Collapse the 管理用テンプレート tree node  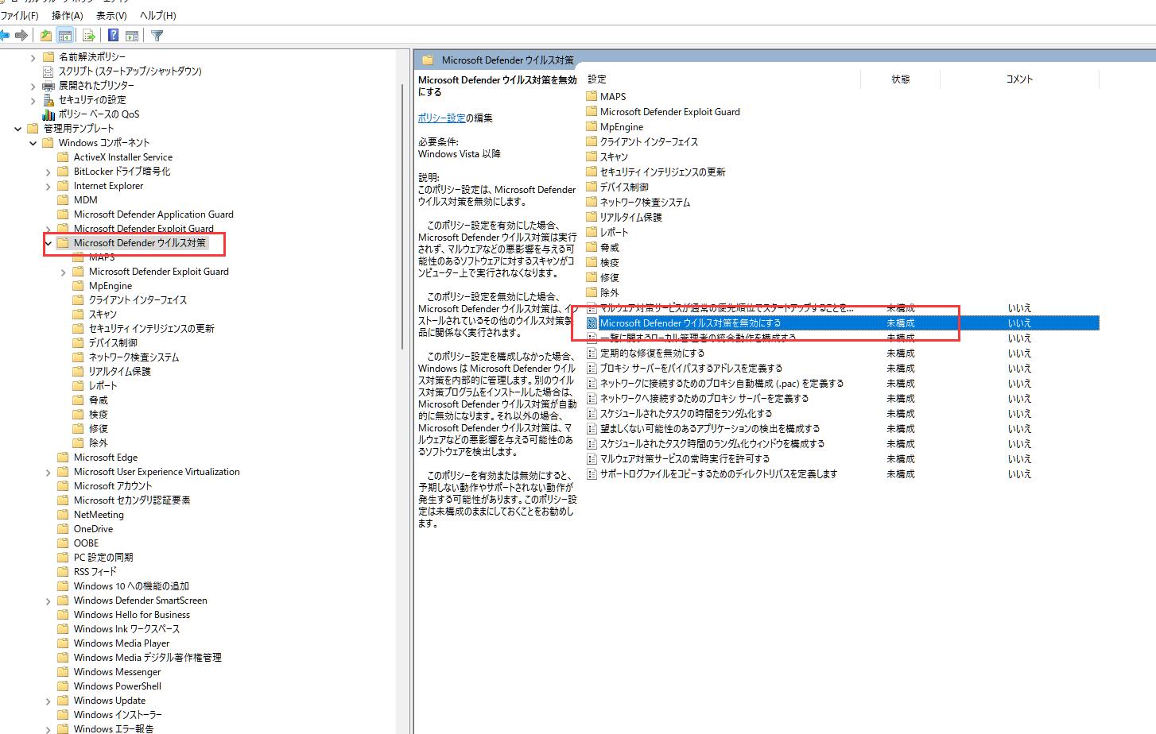tap(18, 129)
